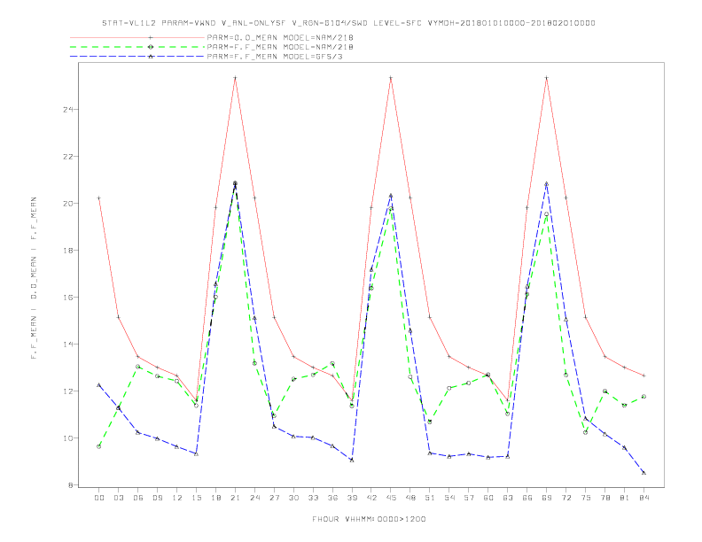Click x-axis tick label 72

(x=566, y=498)
